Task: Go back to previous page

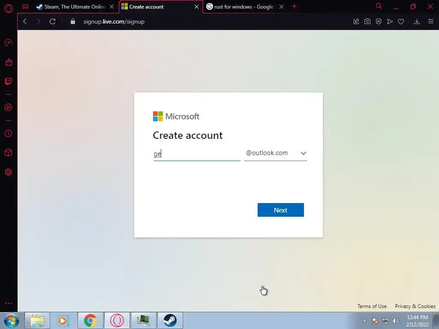Action: pyautogui.click(x=25, y=21)
